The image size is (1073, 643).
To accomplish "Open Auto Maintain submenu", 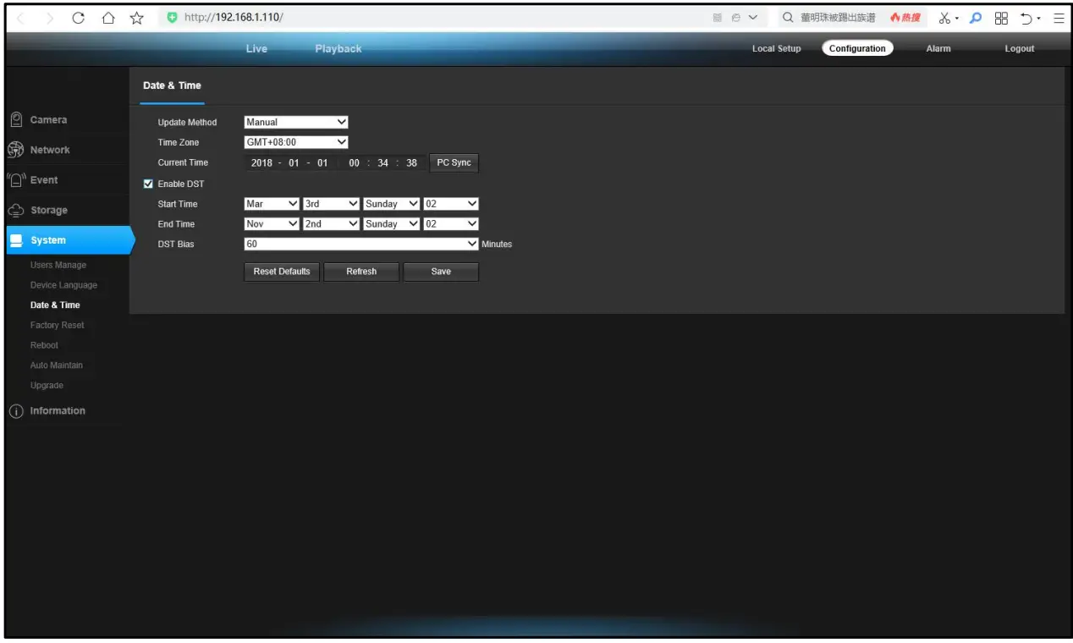I will click(x=57, y=365).
